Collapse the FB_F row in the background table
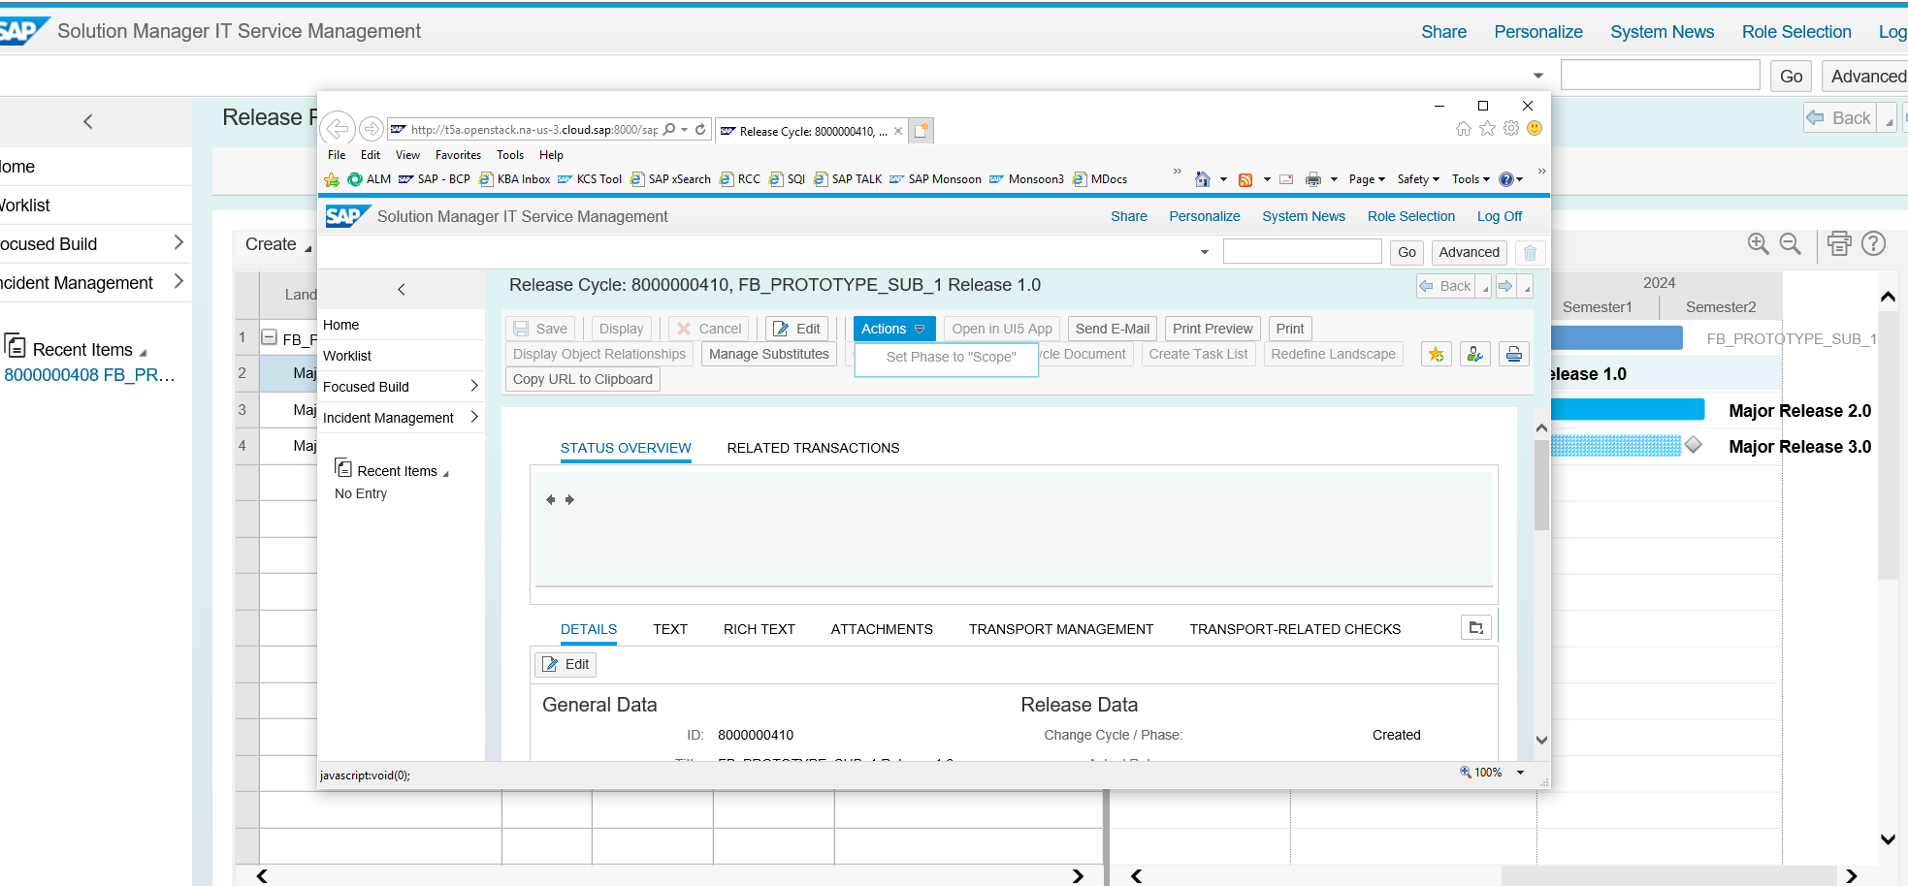The image size is (1908, 886). pos(270,337)
